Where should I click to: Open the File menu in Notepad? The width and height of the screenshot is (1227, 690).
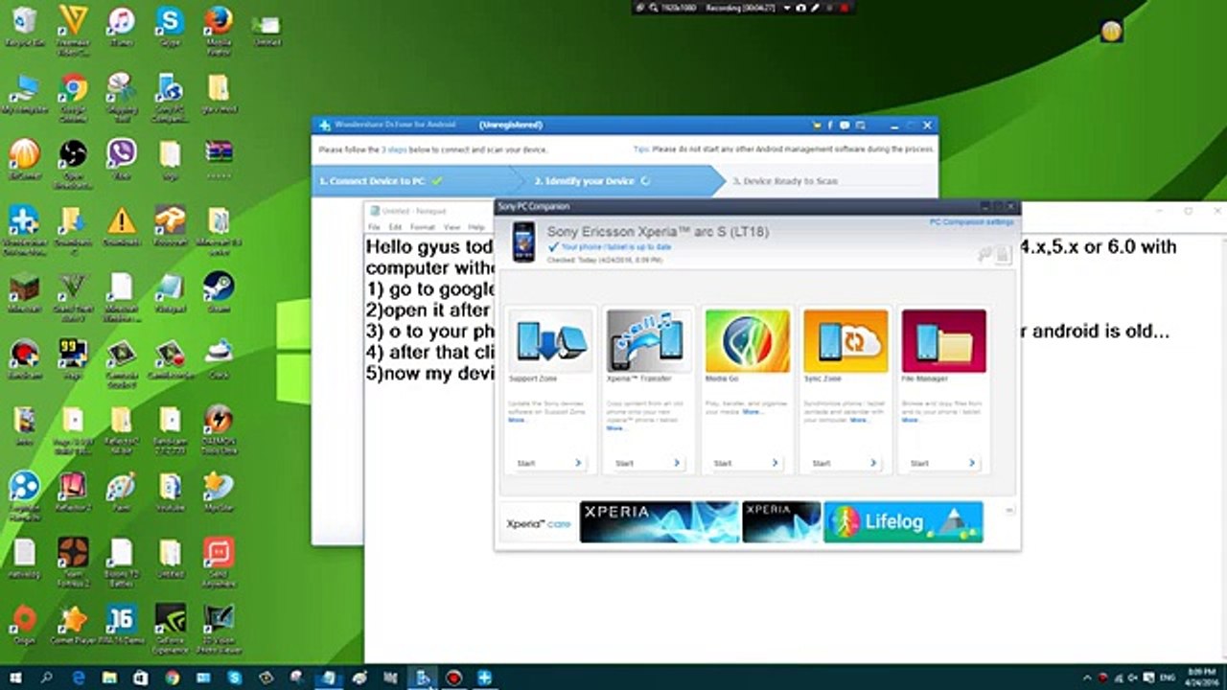coord(376,227)
